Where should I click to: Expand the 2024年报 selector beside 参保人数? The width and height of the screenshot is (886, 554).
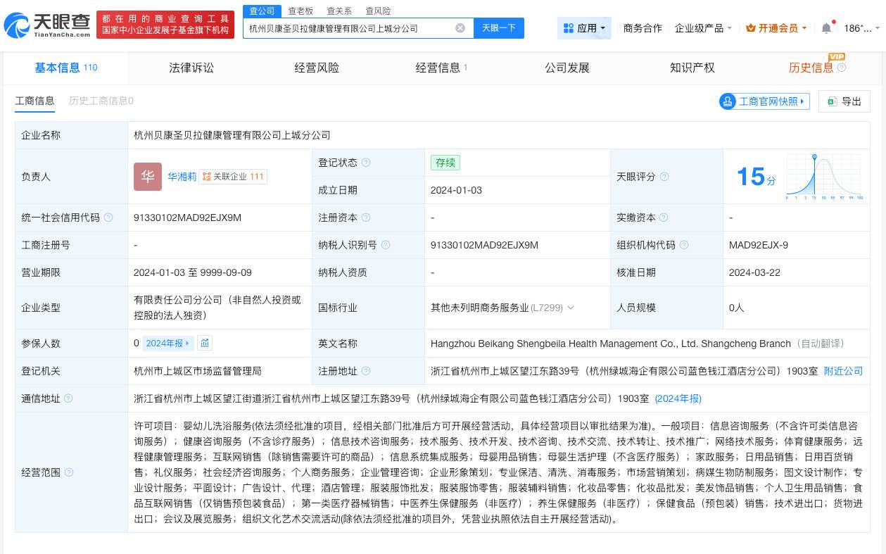pyautogui.click(x=168, y=344)
